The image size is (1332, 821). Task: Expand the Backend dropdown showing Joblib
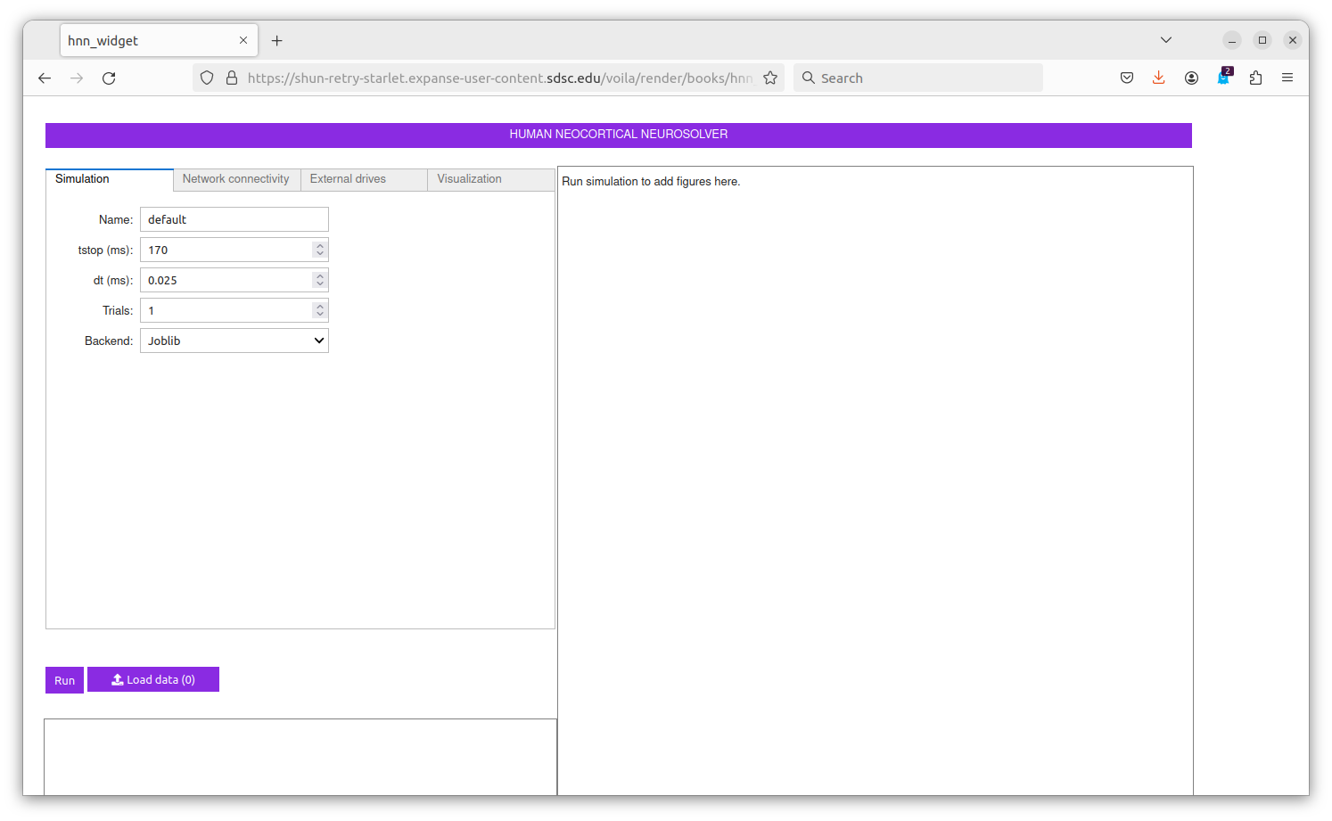coord(234,341)
